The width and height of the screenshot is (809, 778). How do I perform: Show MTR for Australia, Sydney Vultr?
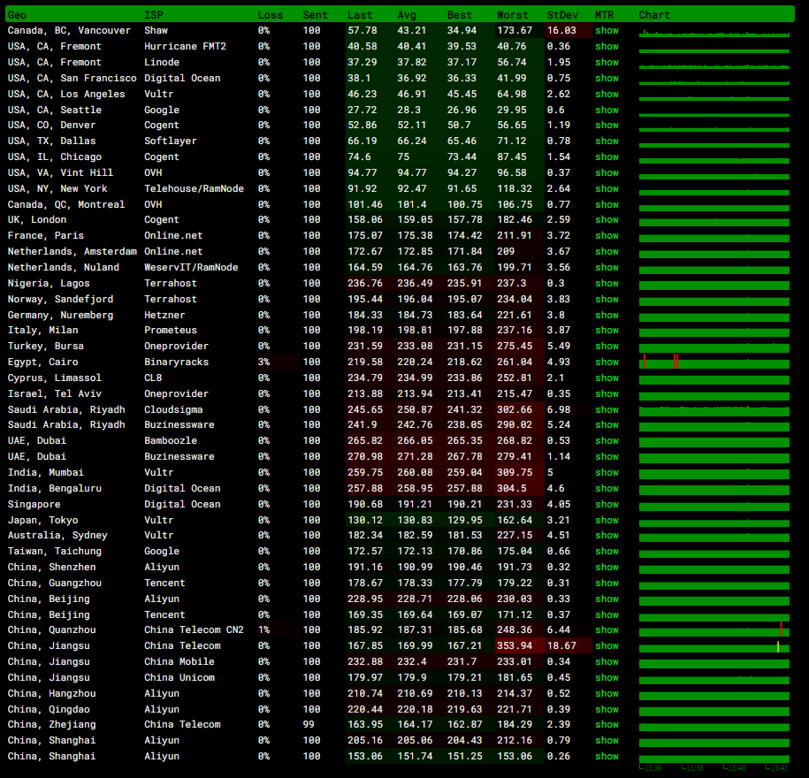click(x=607, y=536)
